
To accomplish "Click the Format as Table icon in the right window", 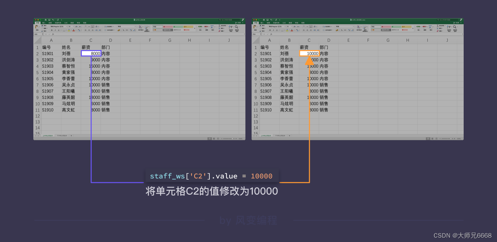I will point(365,27).
